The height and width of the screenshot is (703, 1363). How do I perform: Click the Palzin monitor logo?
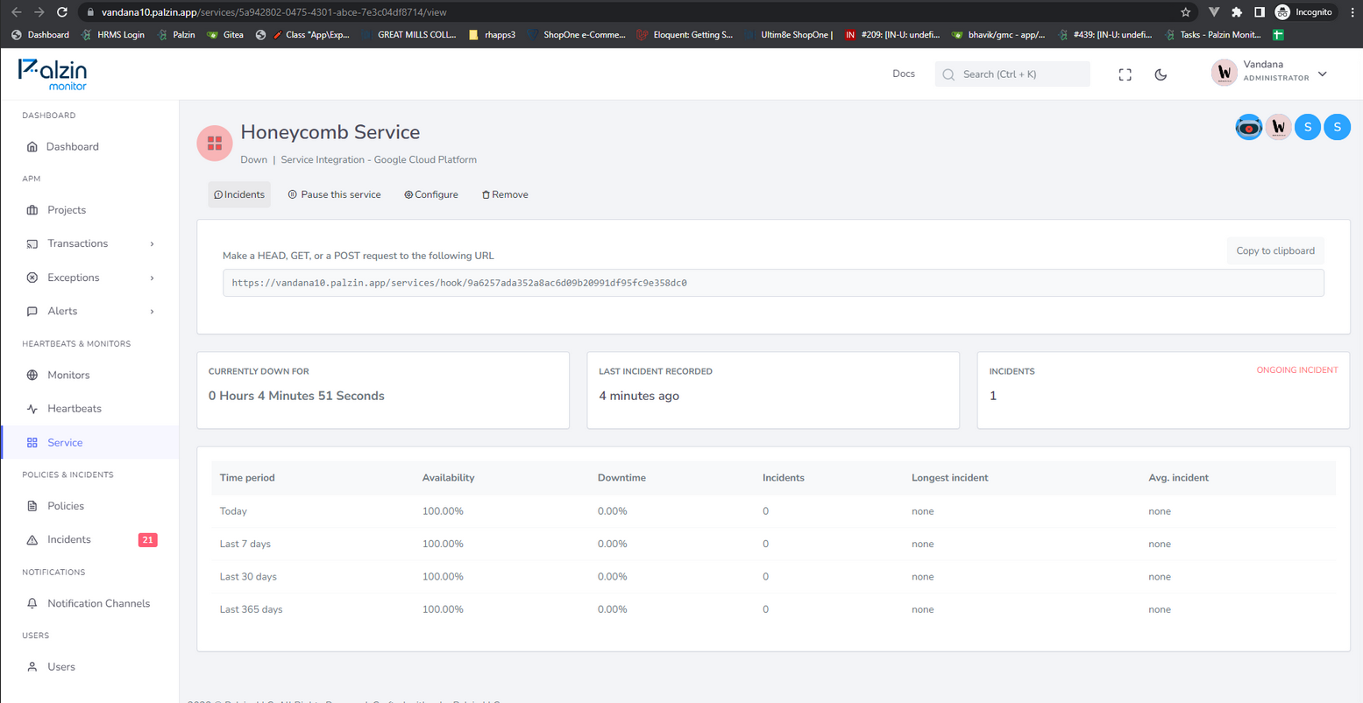[53, 74]
